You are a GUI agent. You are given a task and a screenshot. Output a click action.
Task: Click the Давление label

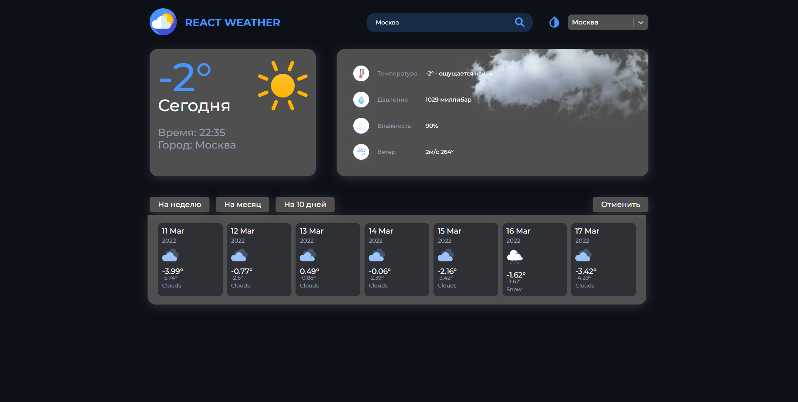coord(393,100)
